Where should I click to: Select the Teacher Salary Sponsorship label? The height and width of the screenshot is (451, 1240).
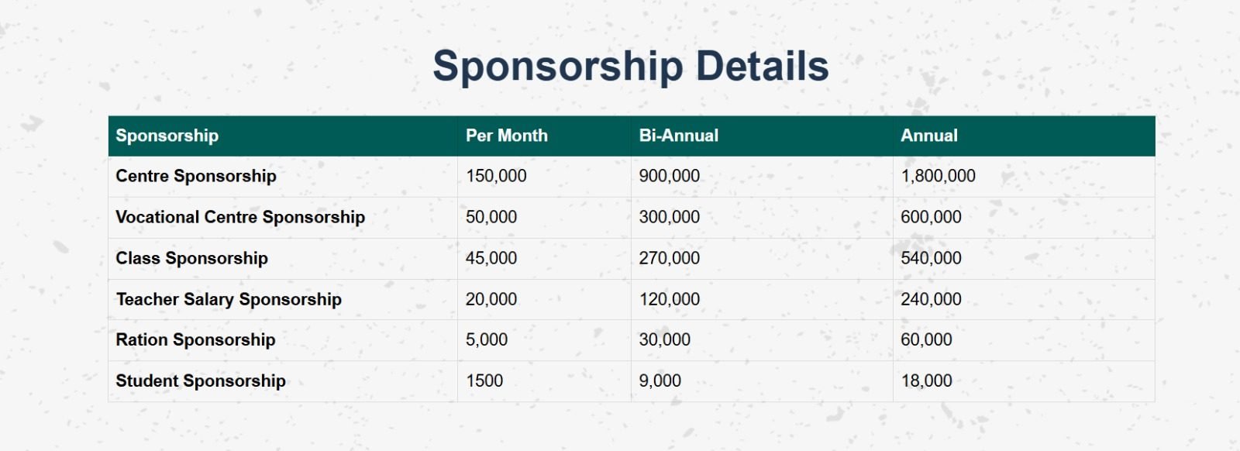pyautogui.click(x=228, y=299)
